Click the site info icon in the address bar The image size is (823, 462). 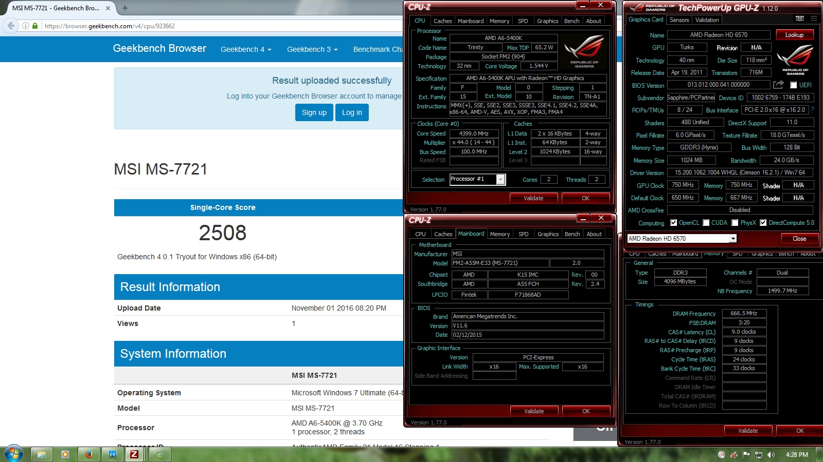26,26
